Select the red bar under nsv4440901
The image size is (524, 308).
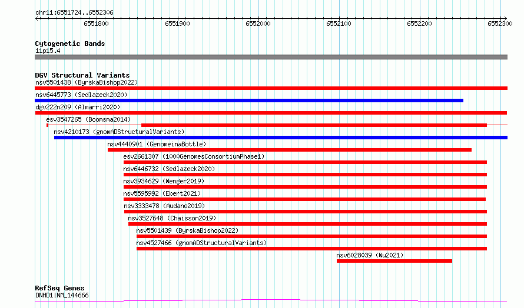coord(290,150)
